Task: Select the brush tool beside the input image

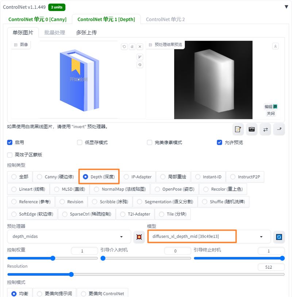Action: tap(140, 57)
